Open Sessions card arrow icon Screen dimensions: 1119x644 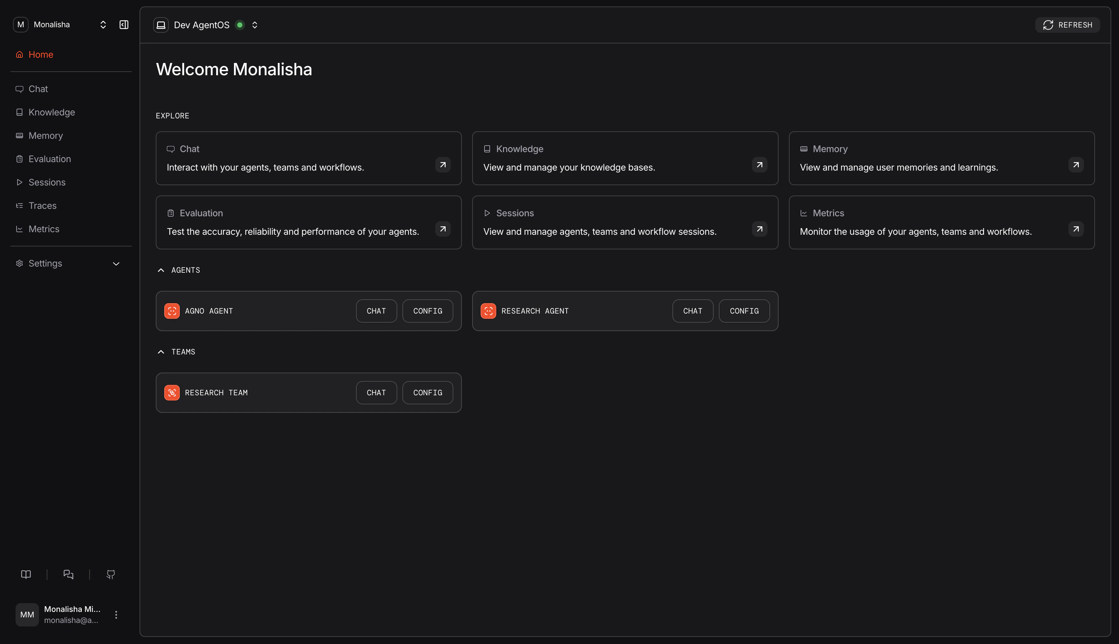759,229
